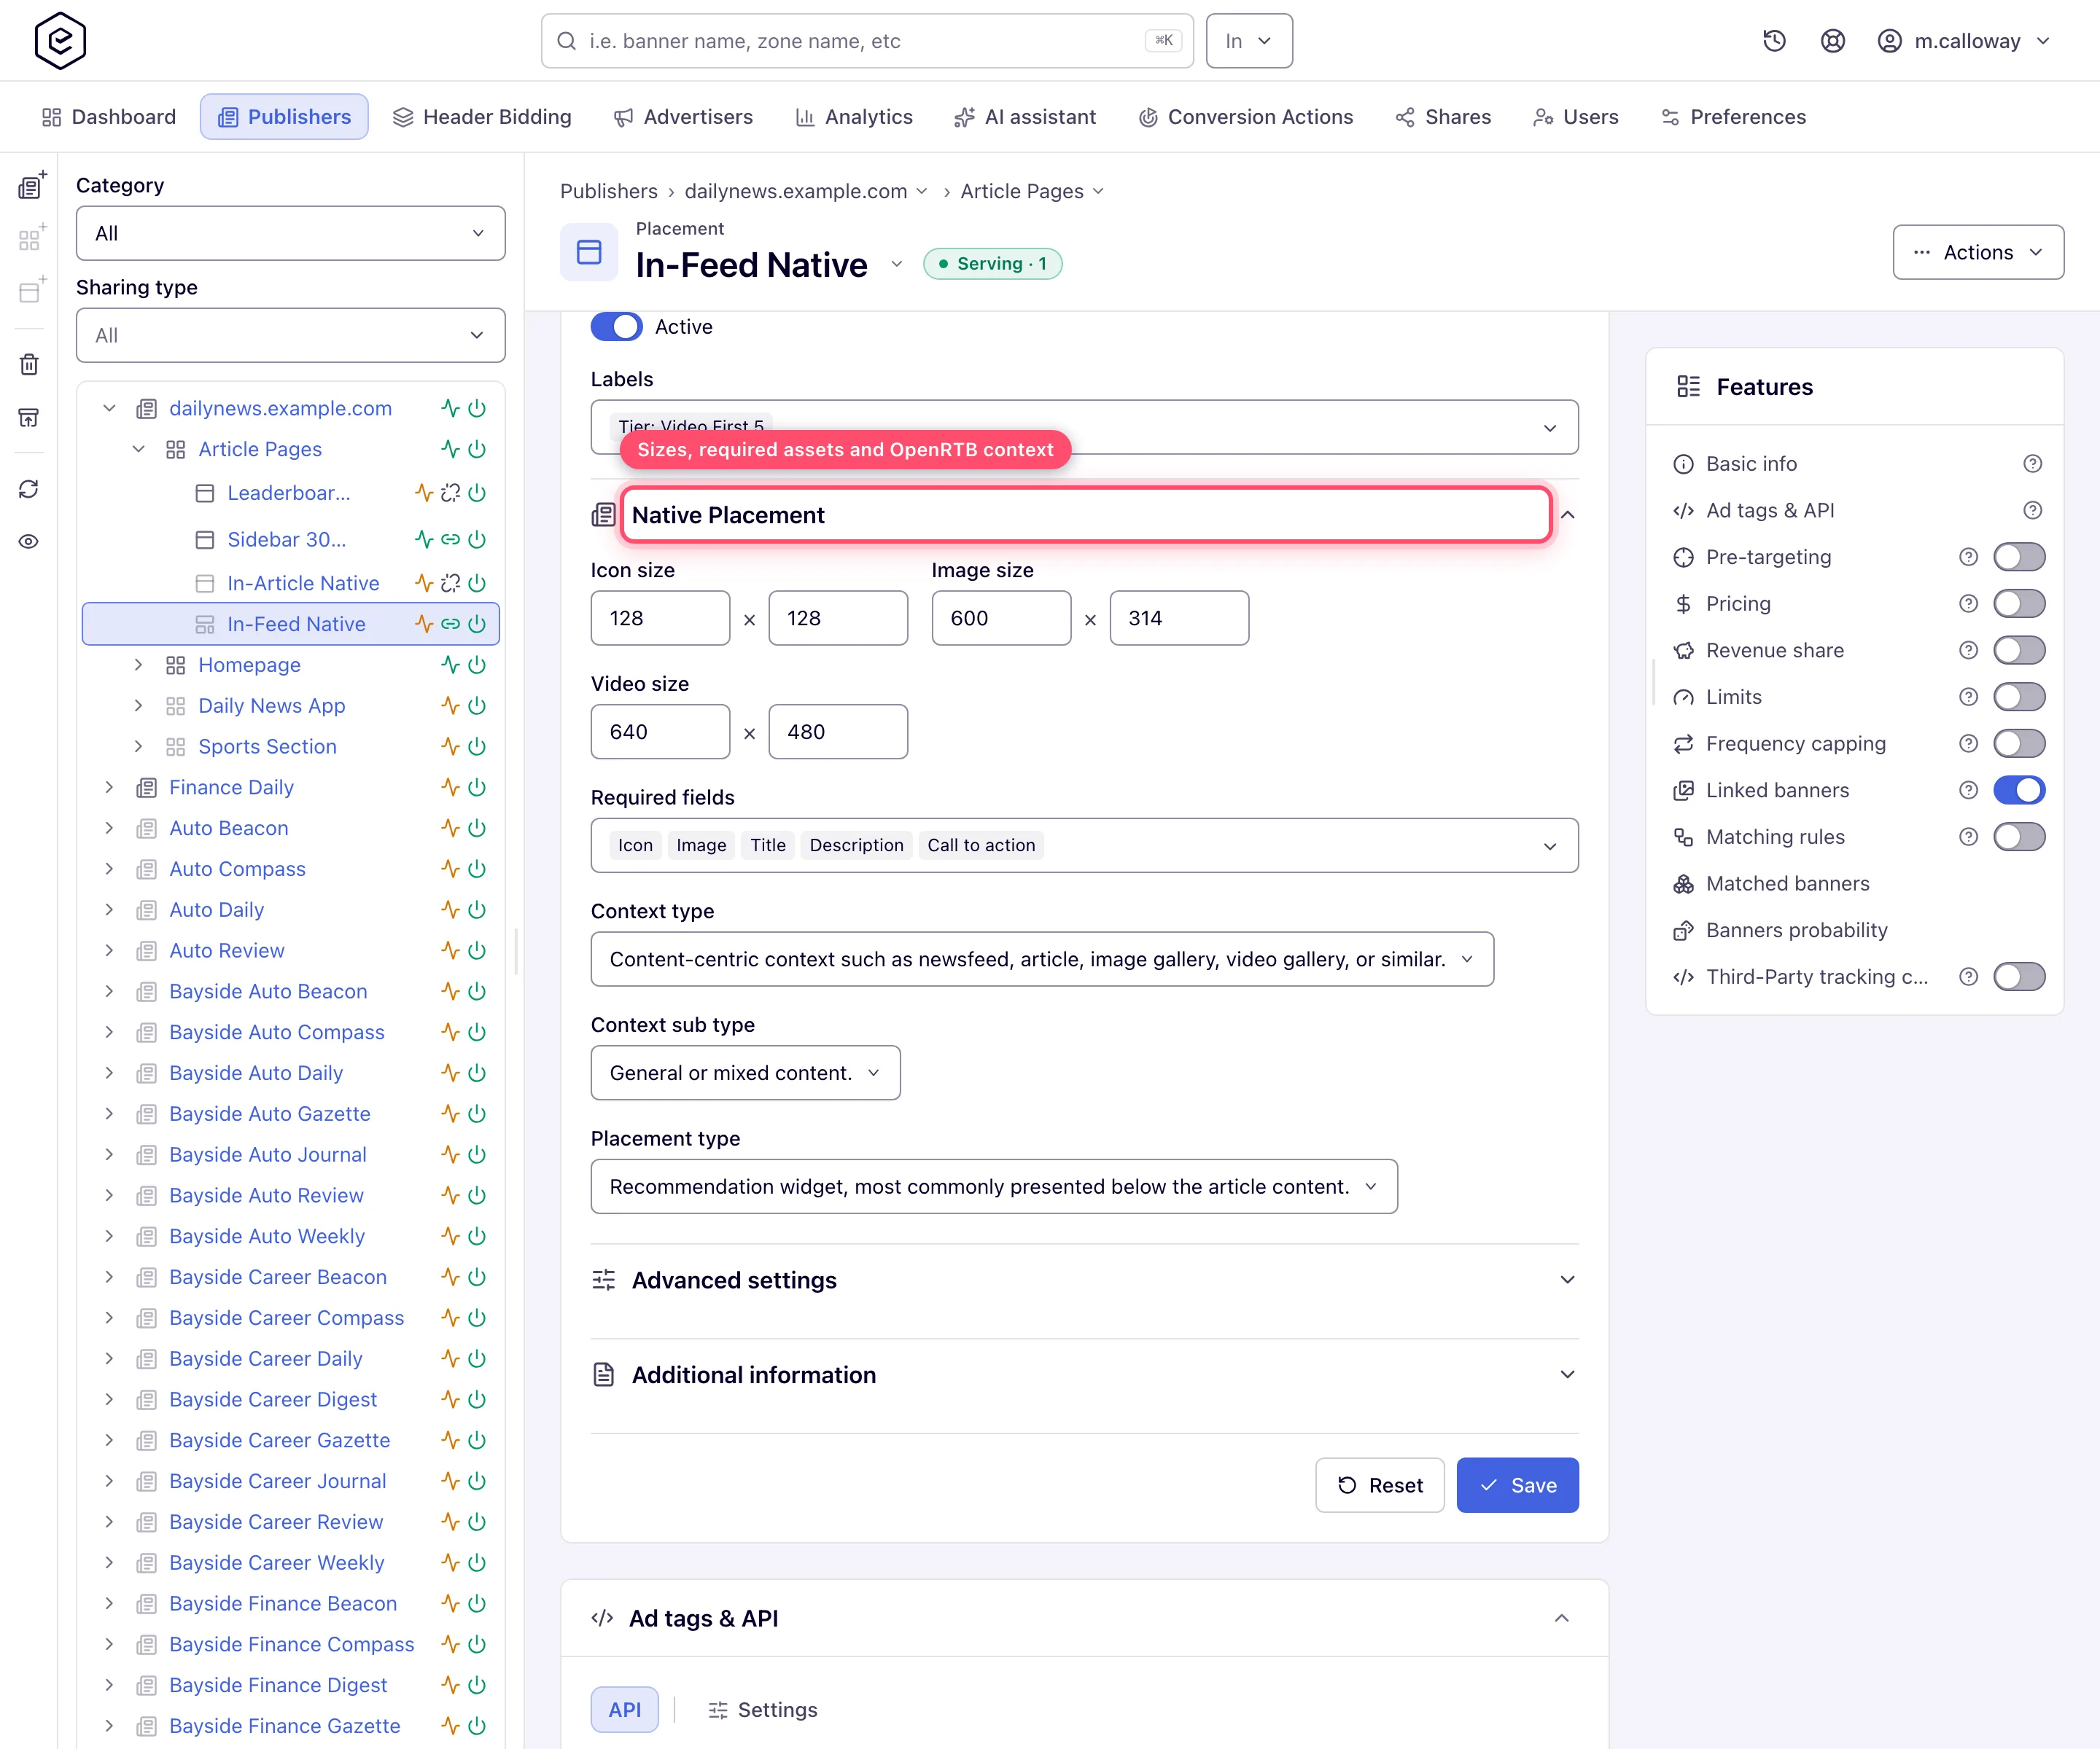Click the Reset button
The height and width of the screenshot is (1749, 2100).
coord(1379,1485)
